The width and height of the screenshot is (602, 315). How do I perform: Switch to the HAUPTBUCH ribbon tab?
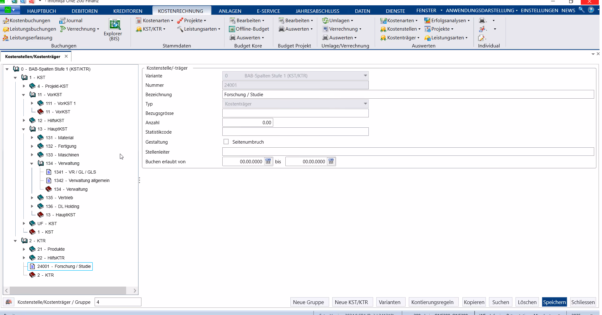pyautogui.click(x=42, y=11)
